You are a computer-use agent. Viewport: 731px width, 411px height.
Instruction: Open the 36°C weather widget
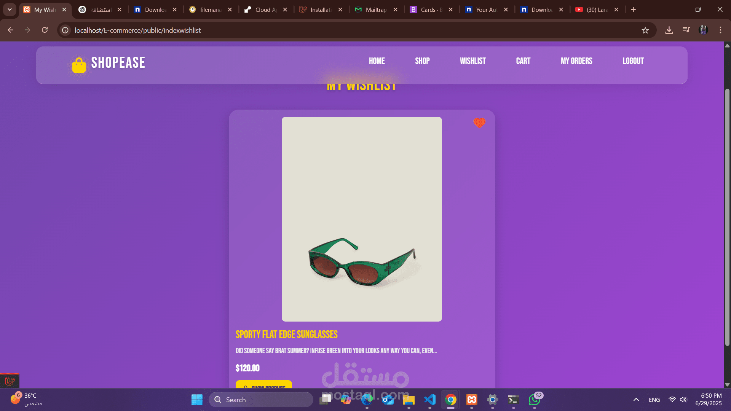(27, 400)
